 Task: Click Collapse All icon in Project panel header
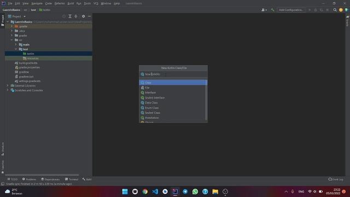click(x=76, y=16)
